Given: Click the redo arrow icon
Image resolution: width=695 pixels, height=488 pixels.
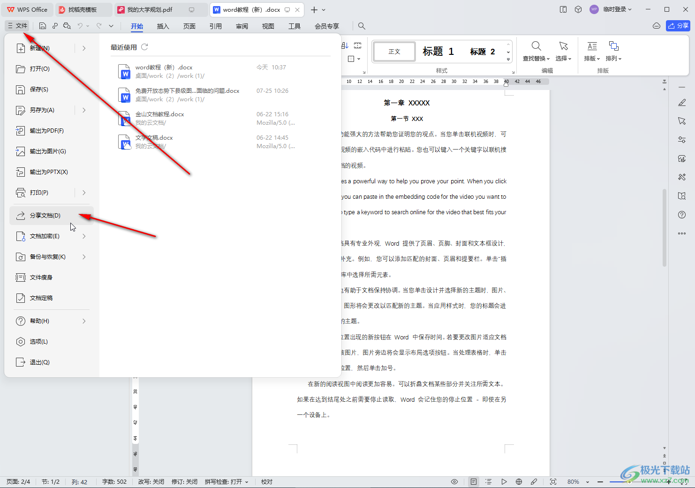Looking at the screenshot, I should [x=99, y=26].
